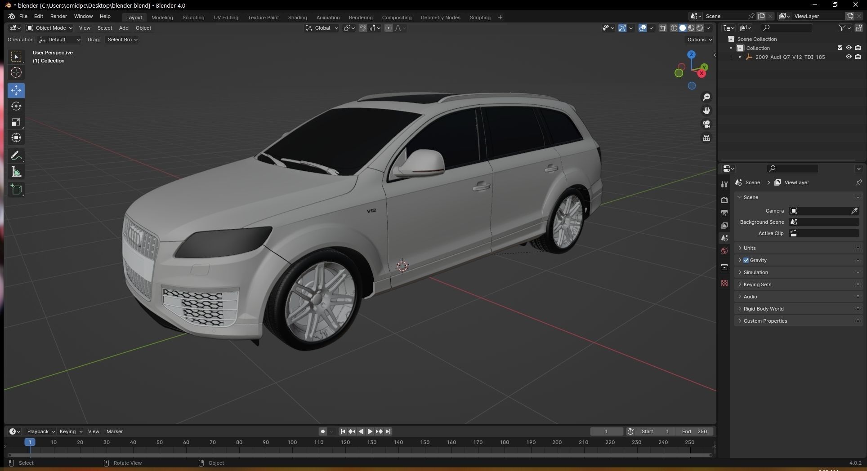Open the Tool properties tab
The image size is (867, 471).
724,184
